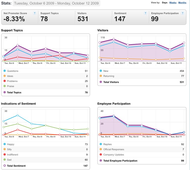190x170 pixels.
Task: Click the Happy sentiment row label
Action: click(11, 144)
